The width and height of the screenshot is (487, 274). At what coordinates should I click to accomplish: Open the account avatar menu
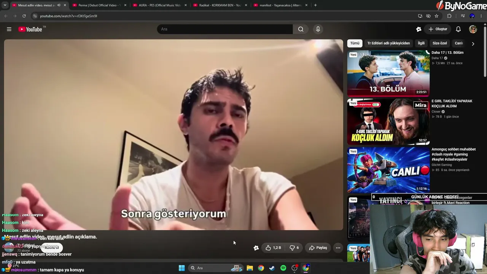473,29
